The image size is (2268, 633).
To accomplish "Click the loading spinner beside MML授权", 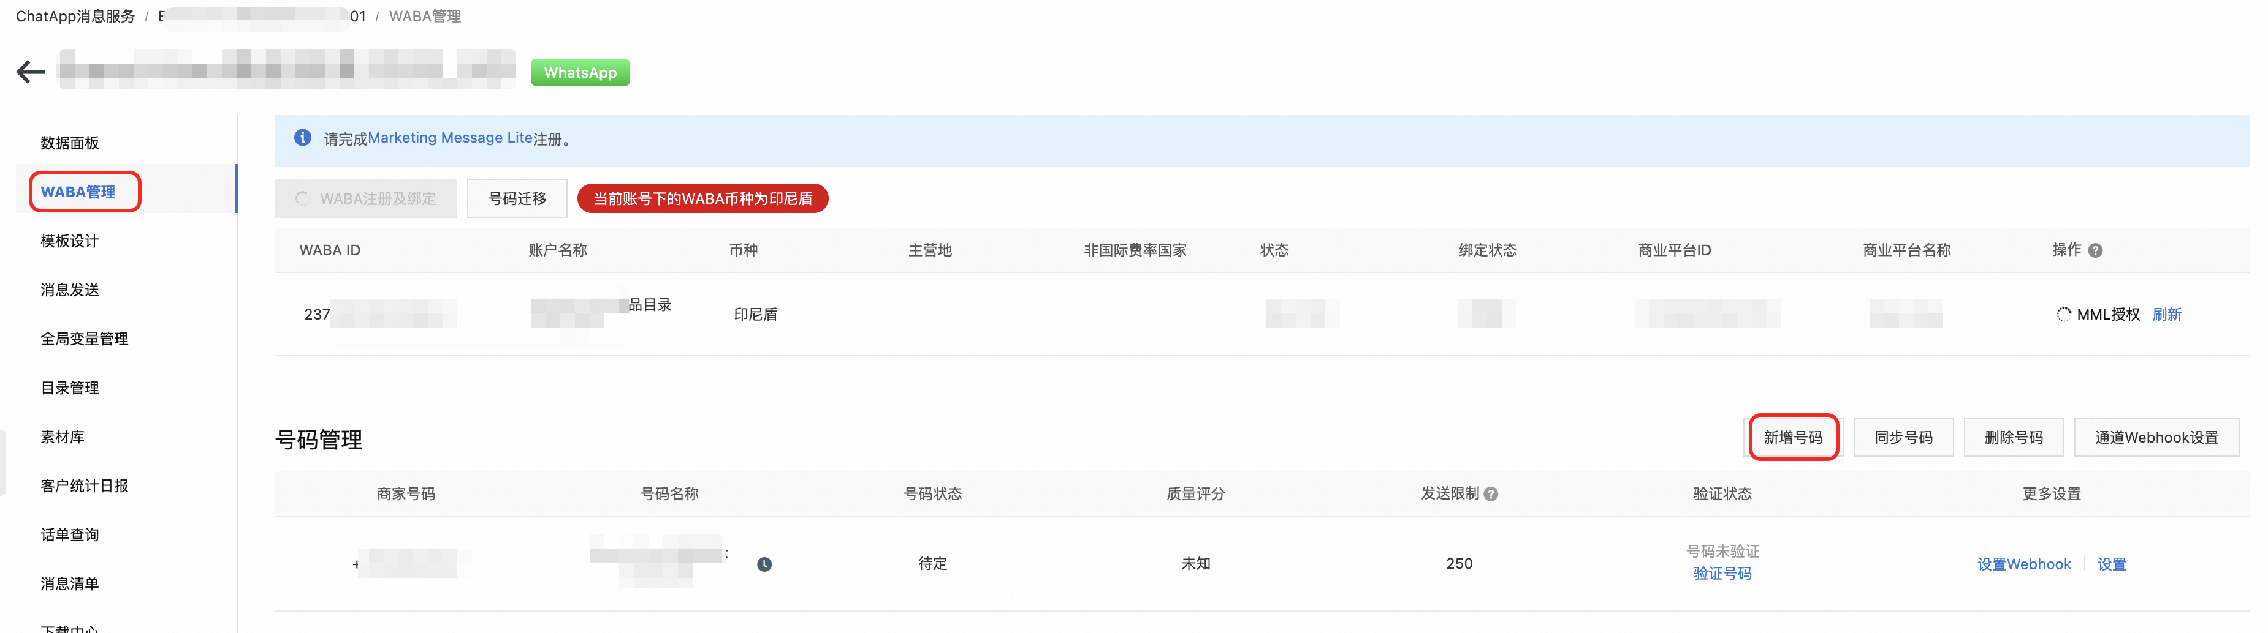I will 2063,314.
